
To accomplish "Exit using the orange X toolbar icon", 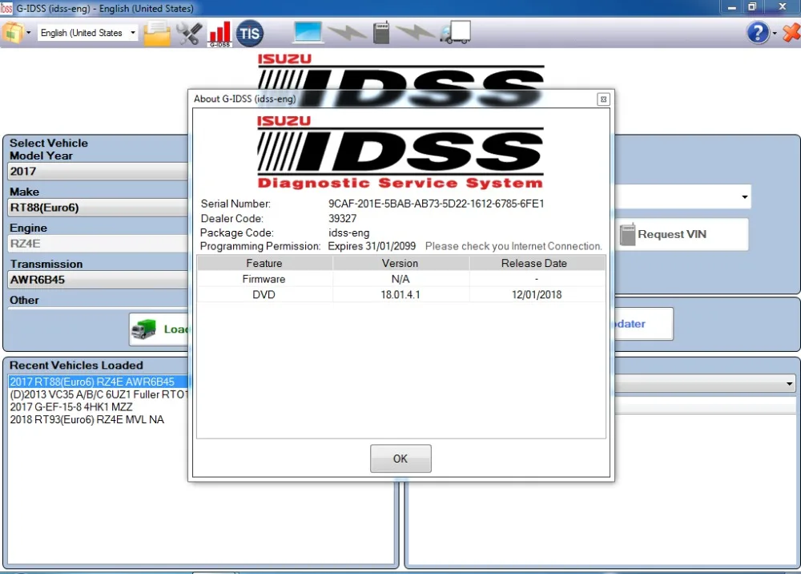I will (x=791, y=33).
